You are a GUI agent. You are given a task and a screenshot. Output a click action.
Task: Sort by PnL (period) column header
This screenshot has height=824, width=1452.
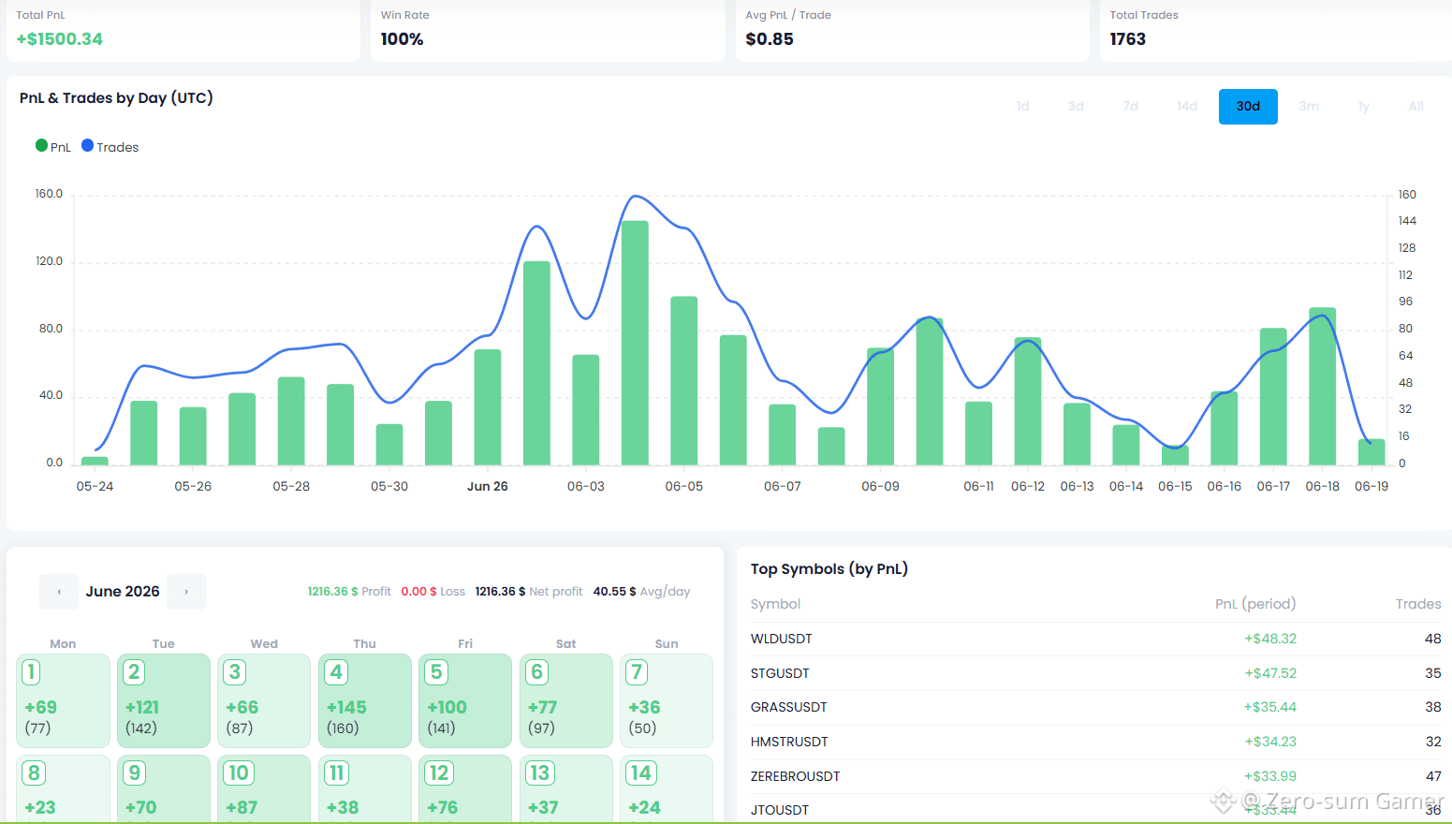(x=1255, y=604)
